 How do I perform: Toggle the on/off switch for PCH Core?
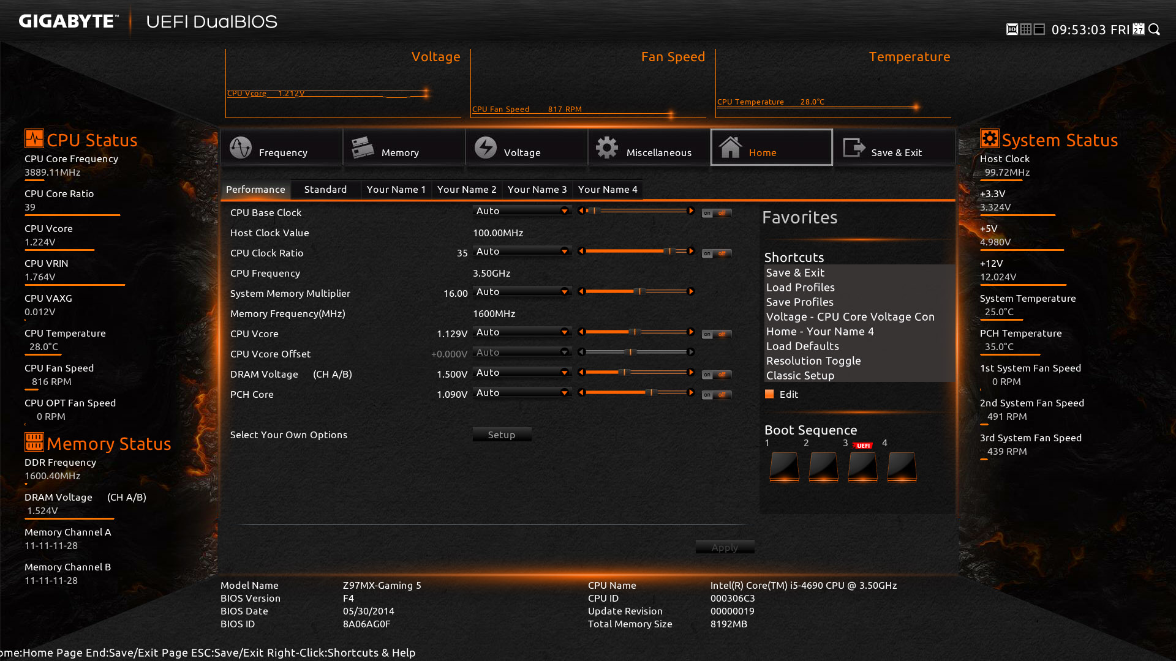point(717,395)
